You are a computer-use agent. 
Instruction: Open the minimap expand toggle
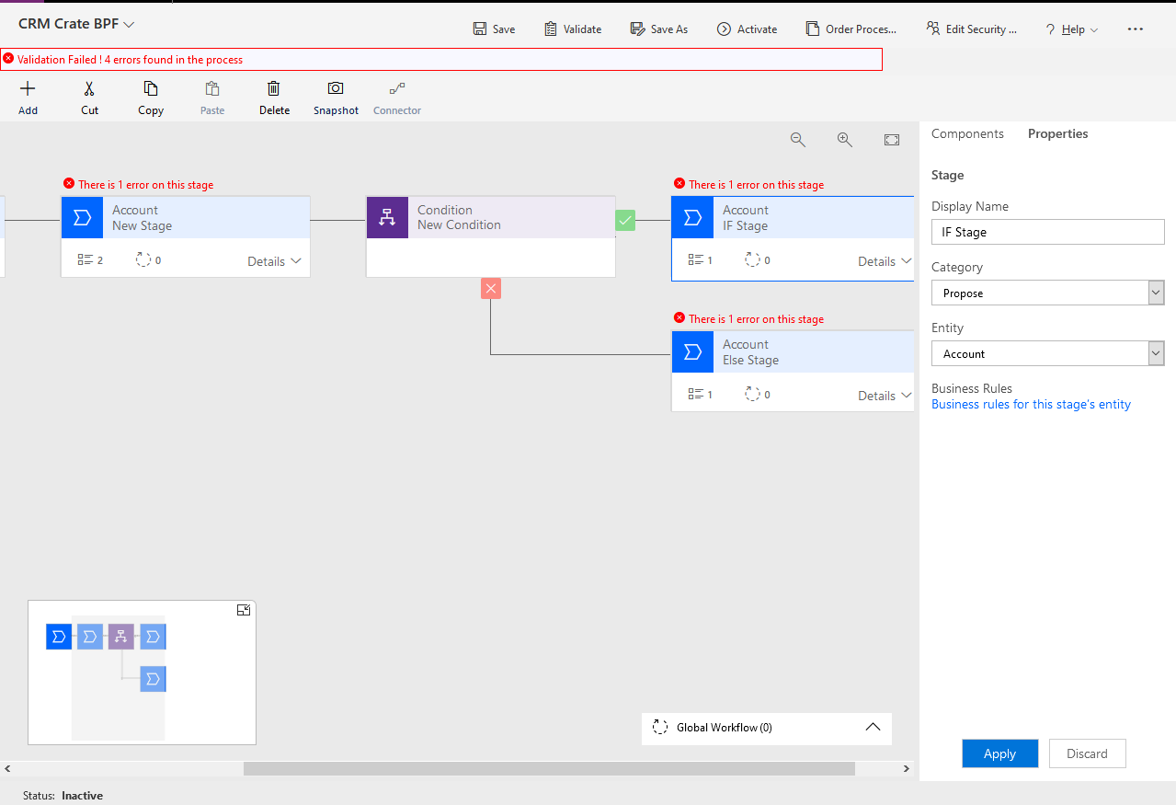pyautogui.click(x=243, y=609)
